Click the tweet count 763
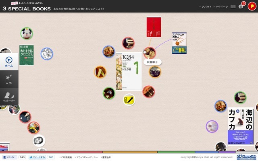Image resolution: width=258 pixels, height=161 pixels. (x=51, y=157)
